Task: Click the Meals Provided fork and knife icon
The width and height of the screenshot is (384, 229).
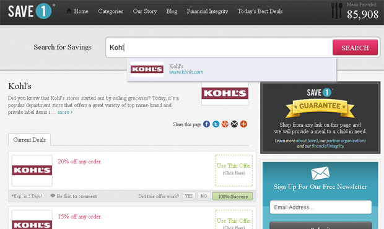Action: point(336,11)
